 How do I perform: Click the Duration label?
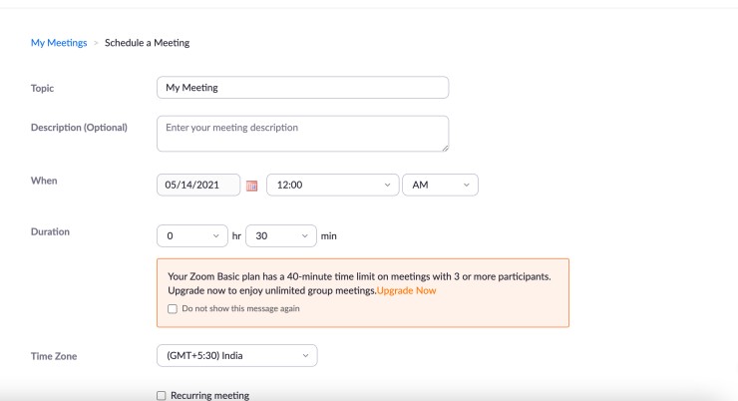tap(50, 231)
